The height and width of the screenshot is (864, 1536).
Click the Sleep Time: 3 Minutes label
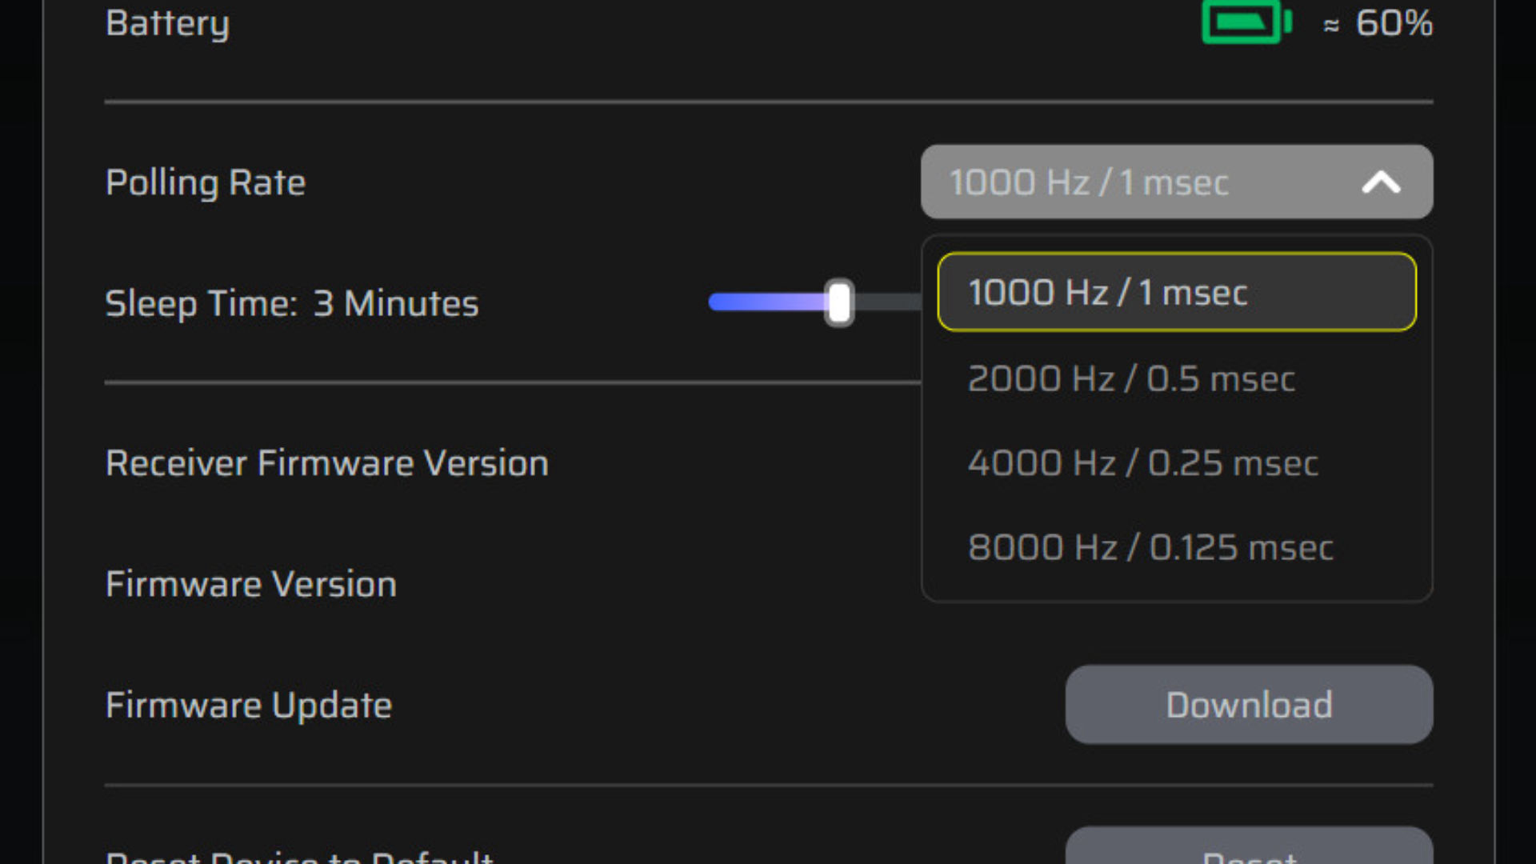[292, 304]
